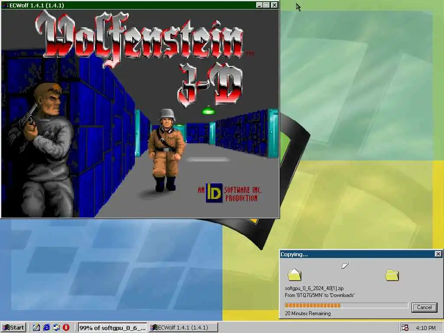Click the pencil notepad Quick Launch icon
Viewport: 444px width, 333px height.
click(36, 328)
